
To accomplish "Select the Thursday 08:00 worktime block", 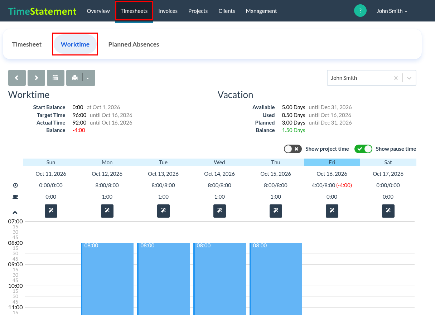I will (x=276, y=279).
